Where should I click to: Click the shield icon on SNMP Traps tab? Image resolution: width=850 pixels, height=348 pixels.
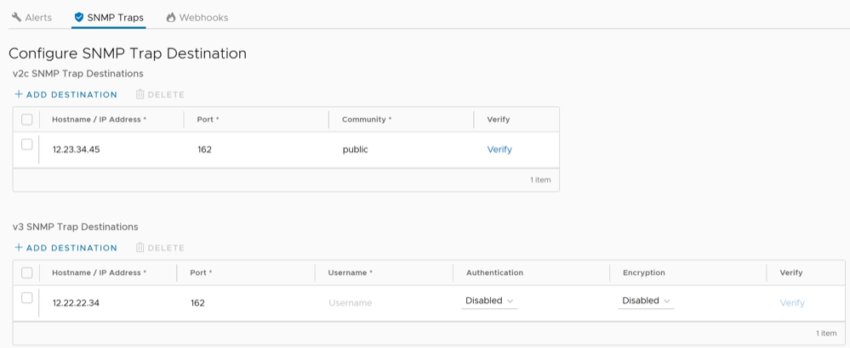point(79,17)
